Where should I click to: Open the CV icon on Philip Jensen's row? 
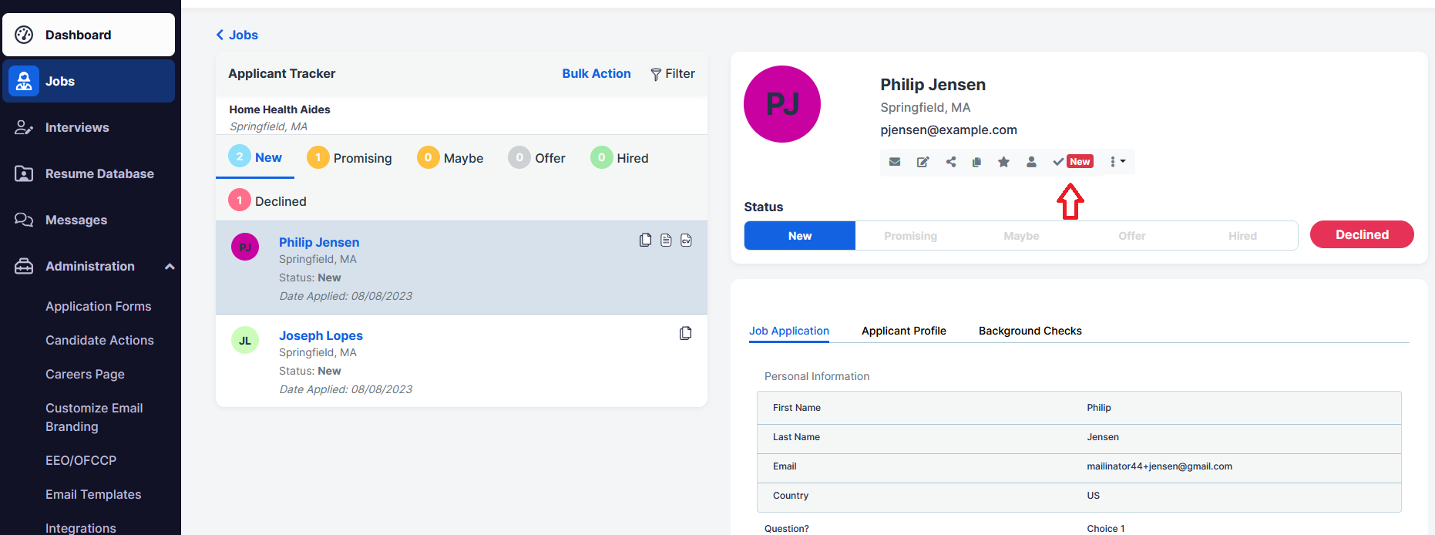(x=686, y=241)
